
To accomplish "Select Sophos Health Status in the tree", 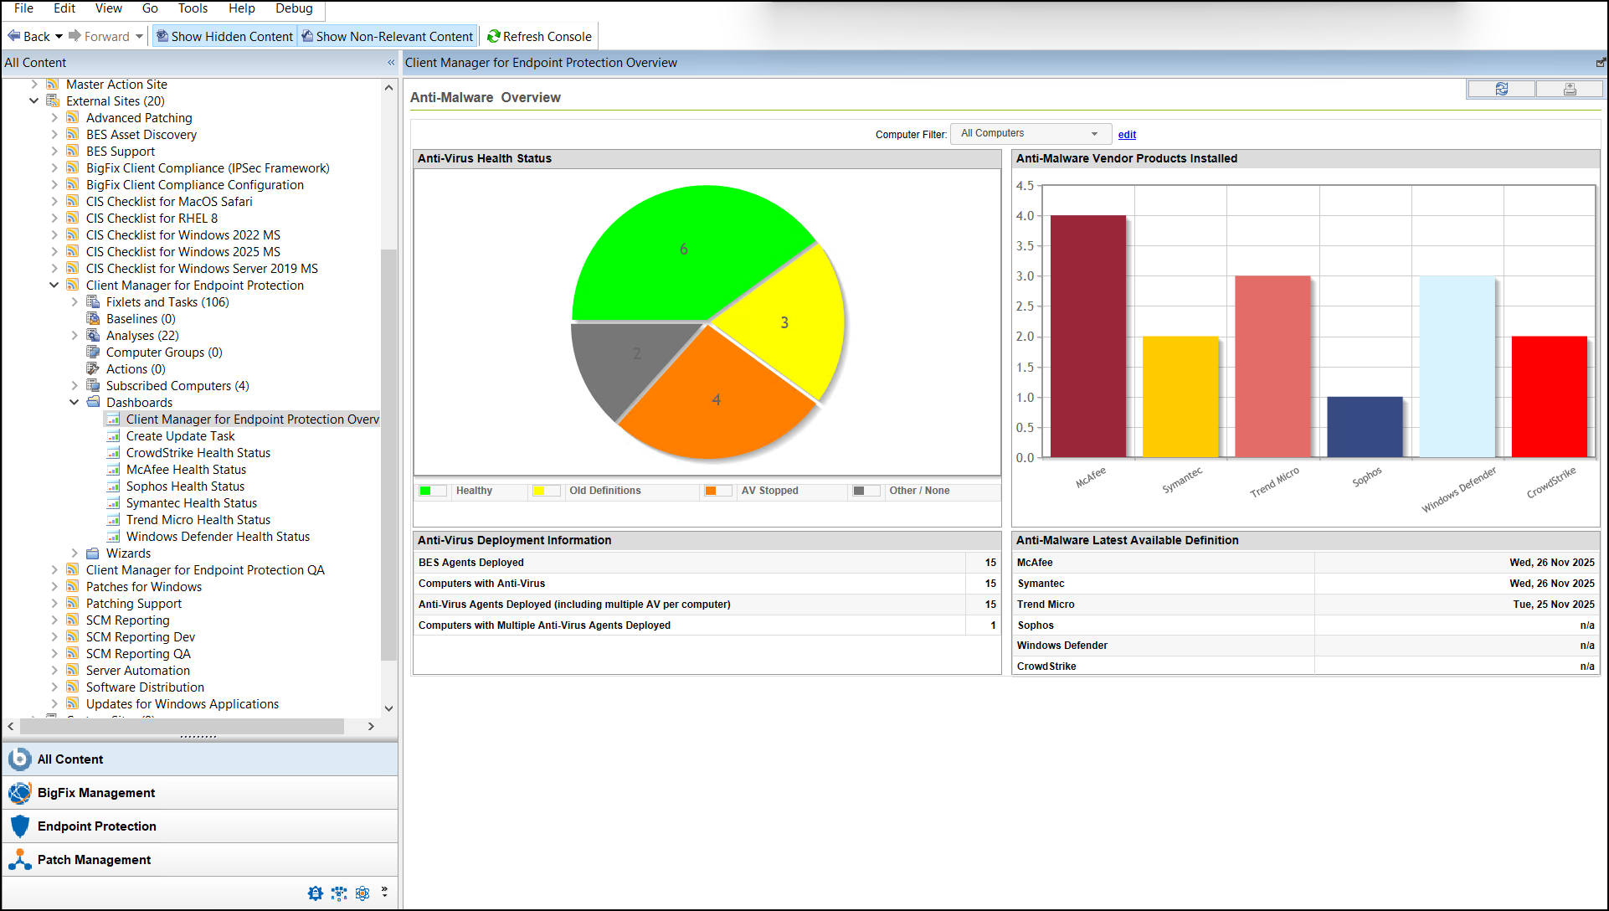I will [x=185, y=486].
